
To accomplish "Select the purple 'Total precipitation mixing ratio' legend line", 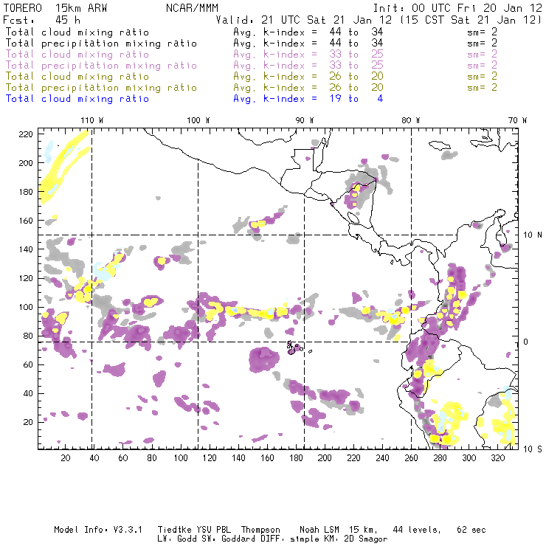I will (101, 66).
